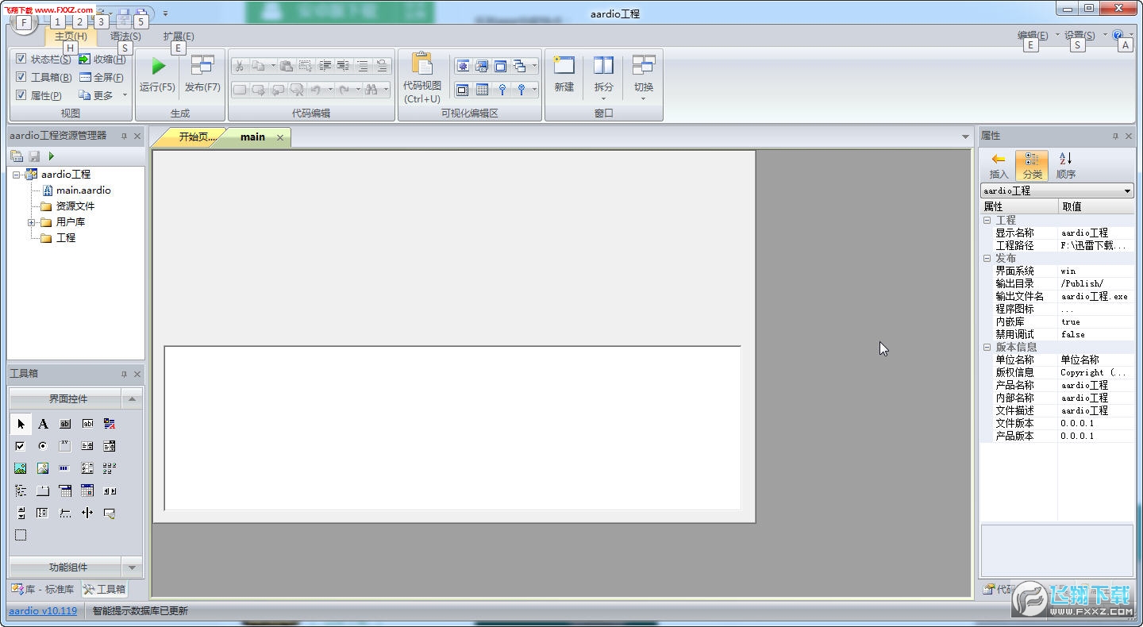The image size is (1143, 627).
Task: Click the grid display icon in the visual editing group
Action: pos(482,90)
